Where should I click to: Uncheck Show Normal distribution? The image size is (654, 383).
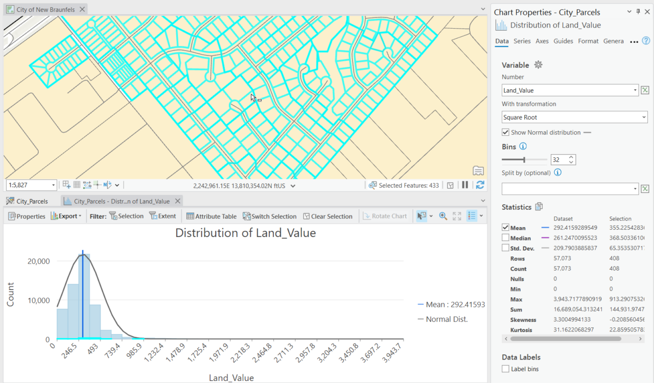coord(506,132)
